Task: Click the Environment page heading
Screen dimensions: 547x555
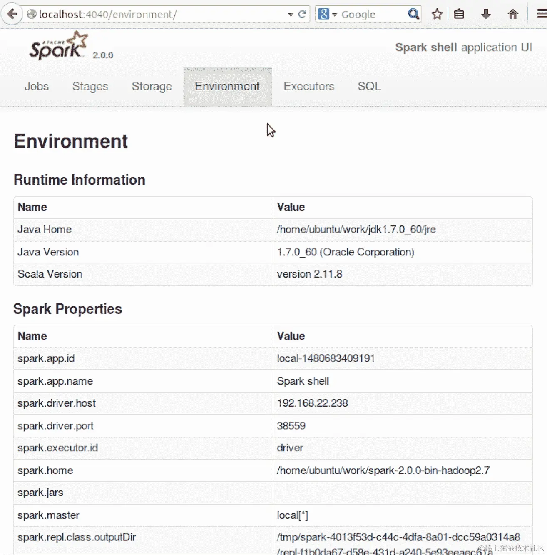Action: [71, 141]
